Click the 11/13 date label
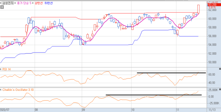 click(212, 110)
